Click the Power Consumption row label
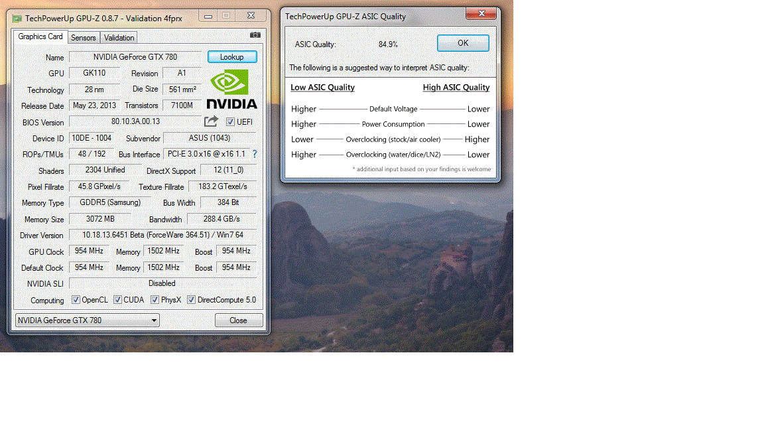The height and width of the screenshot is (430, 764). pyautogui.click(x=393, y=124)
